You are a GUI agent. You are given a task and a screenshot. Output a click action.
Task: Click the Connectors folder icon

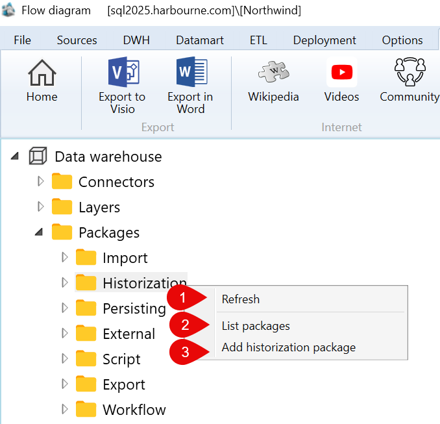[62, 181]
